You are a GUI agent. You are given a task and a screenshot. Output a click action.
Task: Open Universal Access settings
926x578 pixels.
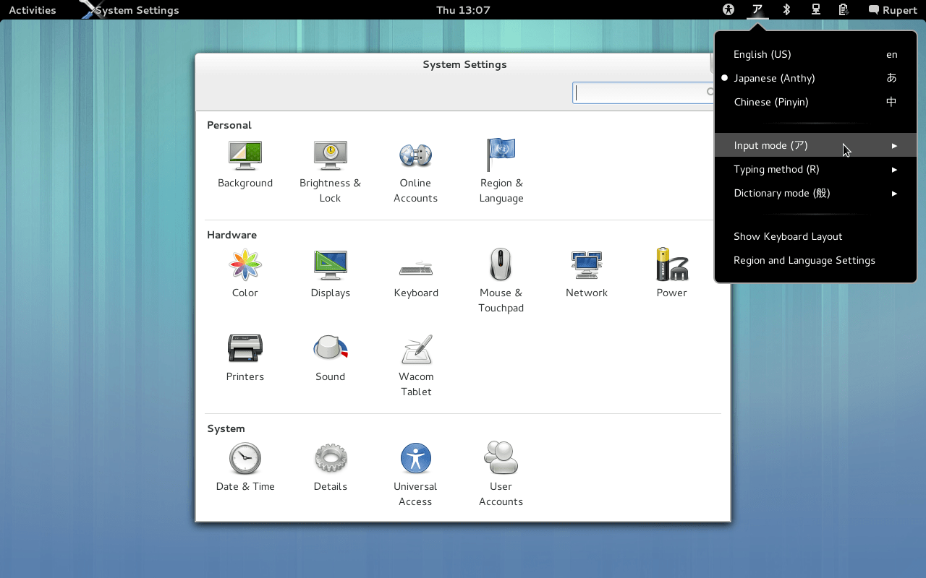415,475
